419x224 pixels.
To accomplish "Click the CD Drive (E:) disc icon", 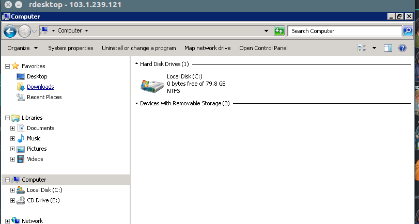I will pos(21,200).
